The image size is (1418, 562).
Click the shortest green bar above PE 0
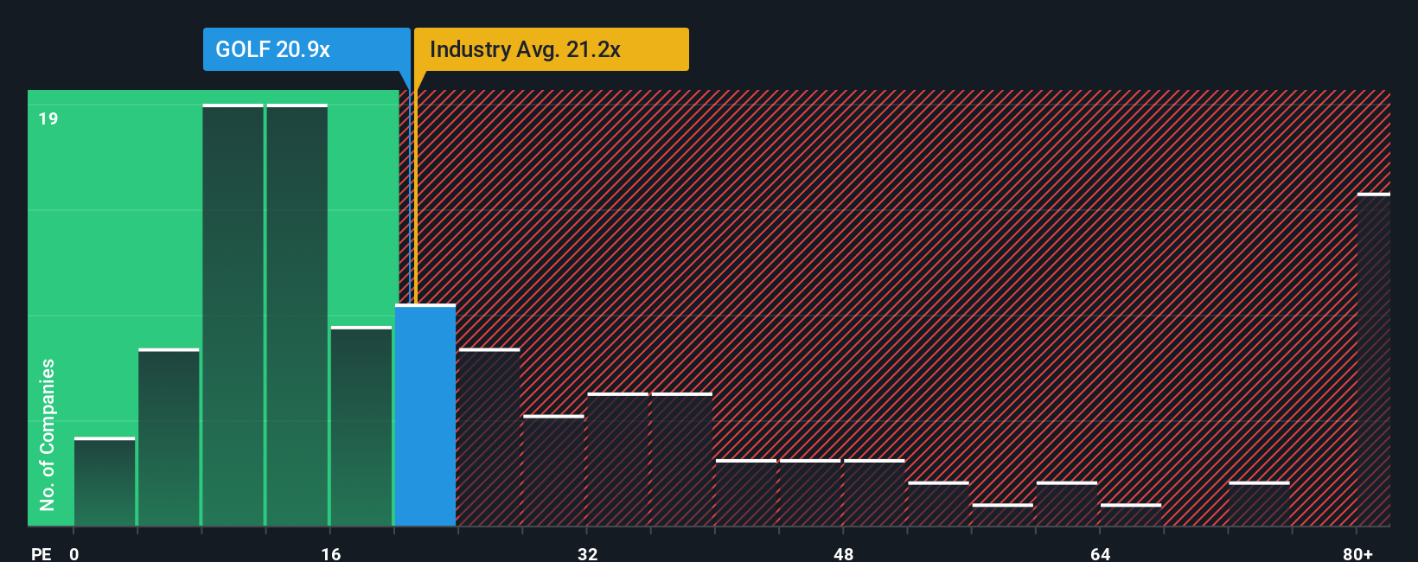(105, 482)
